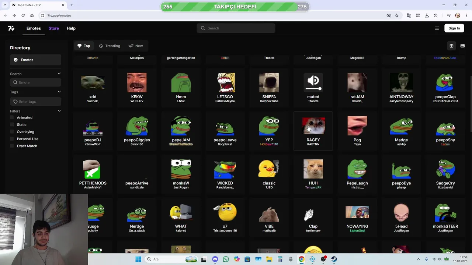Screen dimensions: 472x265
Task: Collapse the Filters section chevron
Action: [59, 111]
